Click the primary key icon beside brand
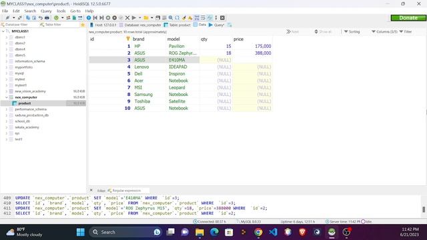Image resolution: width=427 pixels, height=240 pixels. pyautogui.click(x=128, y=39)
